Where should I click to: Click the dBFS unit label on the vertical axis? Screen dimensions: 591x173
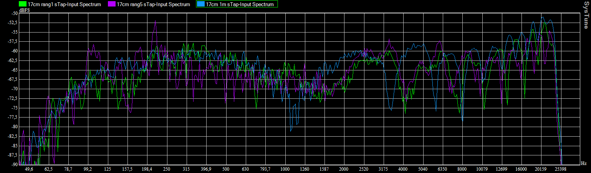point(25,10)
